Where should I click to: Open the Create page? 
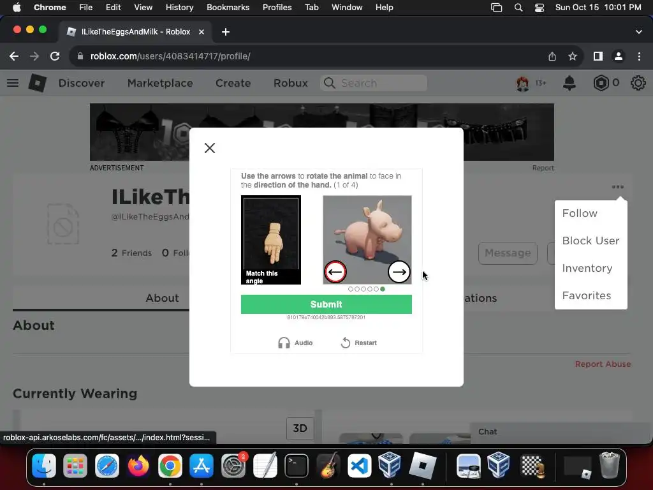pyautogui.click(x=233, y=83)
